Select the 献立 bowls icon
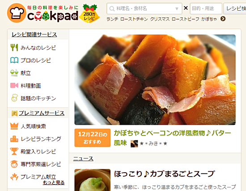 (x=14, y=73)
